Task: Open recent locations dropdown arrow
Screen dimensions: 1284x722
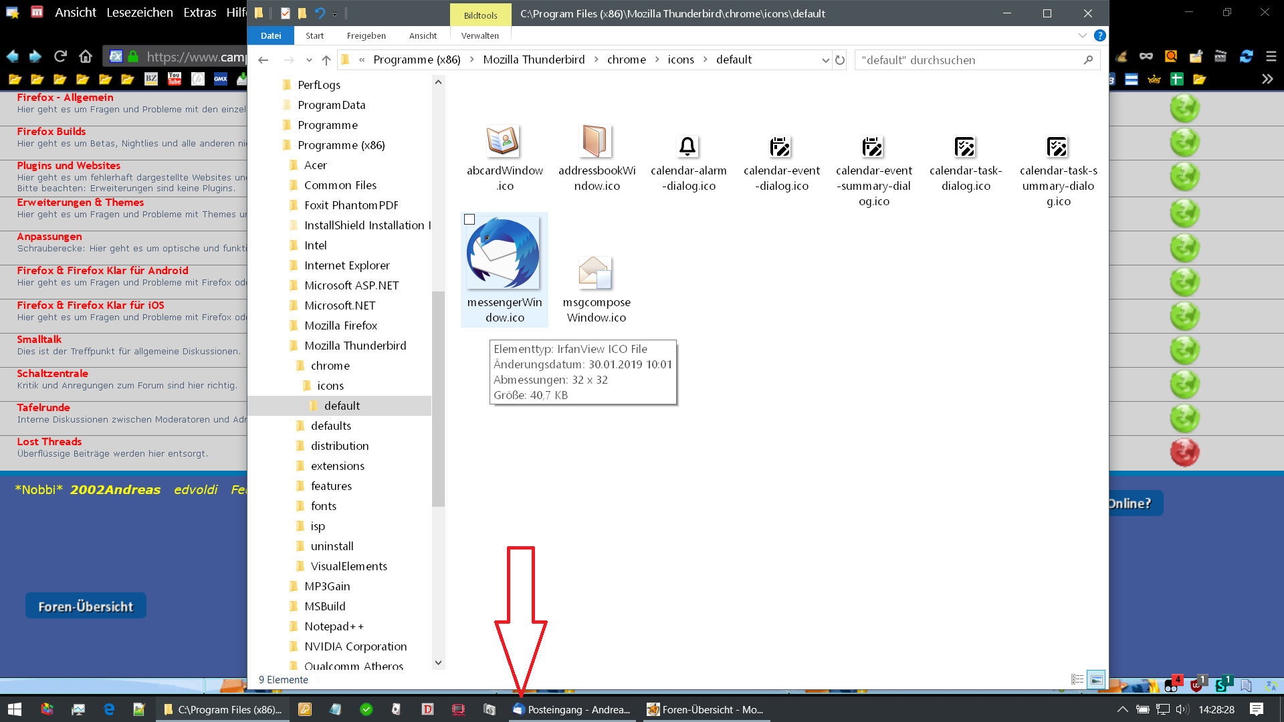Action: 309,60
